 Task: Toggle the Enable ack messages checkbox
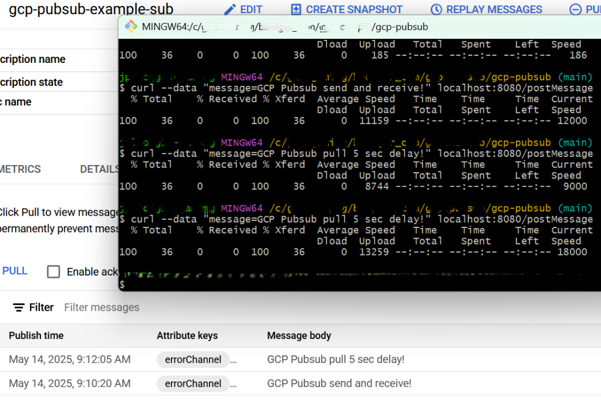point(53,271)
